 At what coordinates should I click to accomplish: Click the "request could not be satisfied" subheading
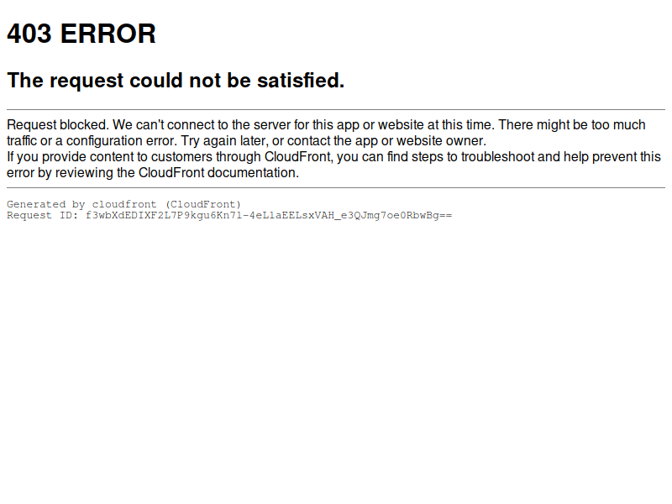click(x=176, y=80)
